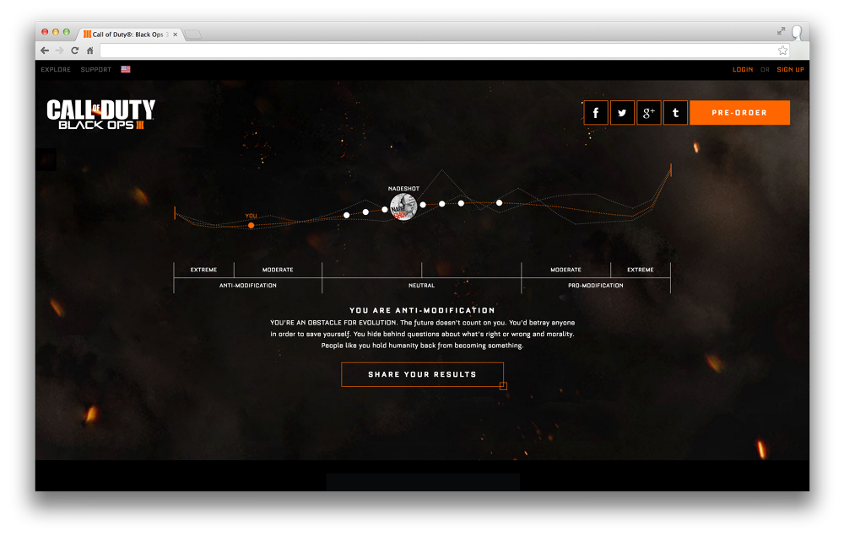The image size is (844, 536).
Task: Open the LOGIN link
Action: click(742, 69)
